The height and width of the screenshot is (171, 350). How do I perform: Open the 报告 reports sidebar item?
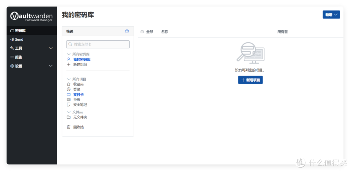31,57
